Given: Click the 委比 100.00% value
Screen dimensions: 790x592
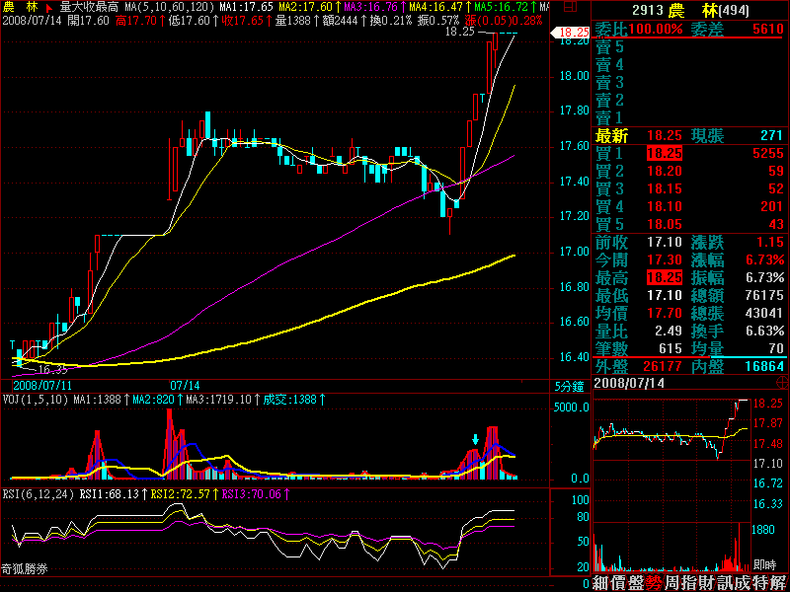Looking at the screenshot, I should pyautogui.click(x=656, y=29).
